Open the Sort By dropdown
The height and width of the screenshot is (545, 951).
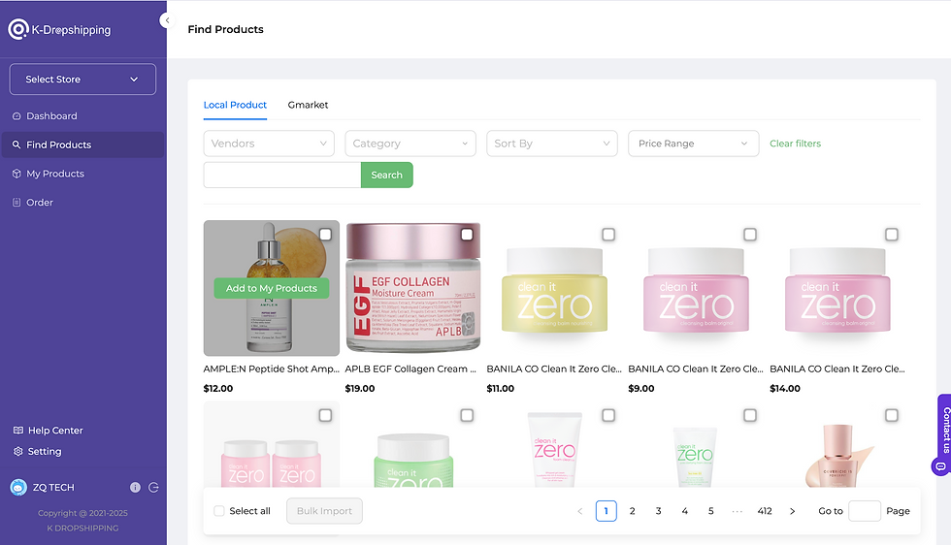(x=552, y=144)
